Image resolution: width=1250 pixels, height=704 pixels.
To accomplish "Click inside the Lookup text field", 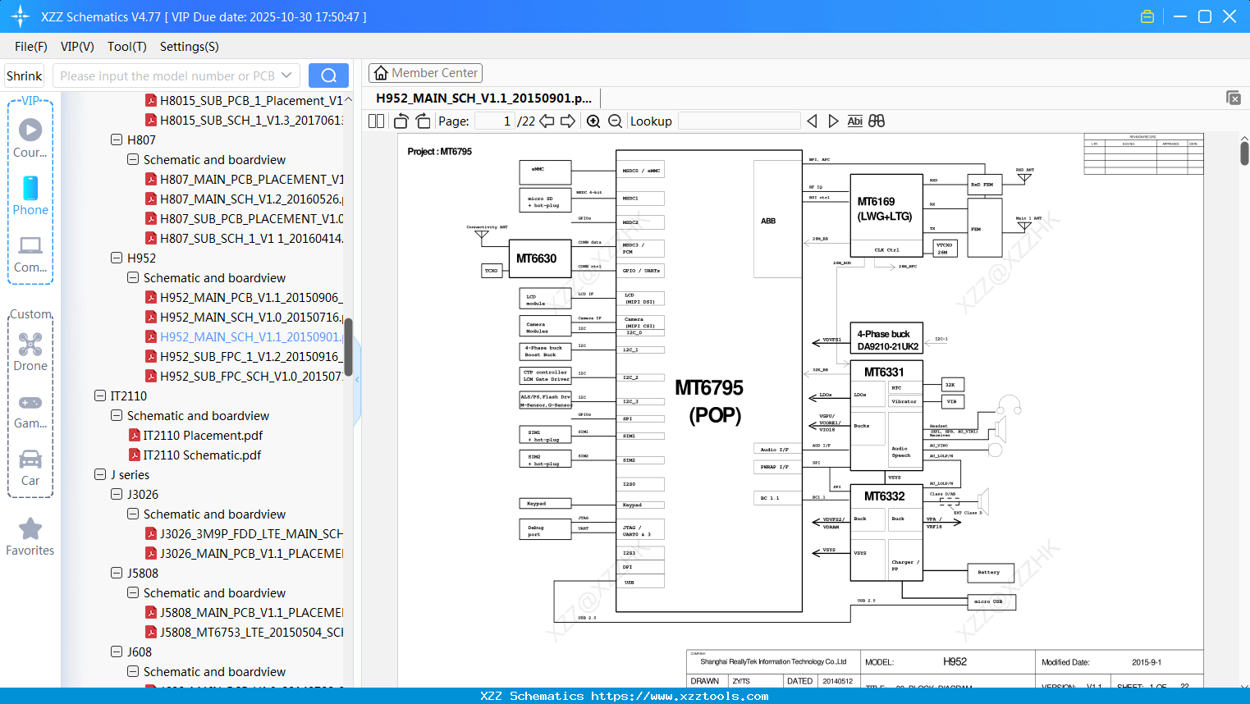I will point(739,121).
